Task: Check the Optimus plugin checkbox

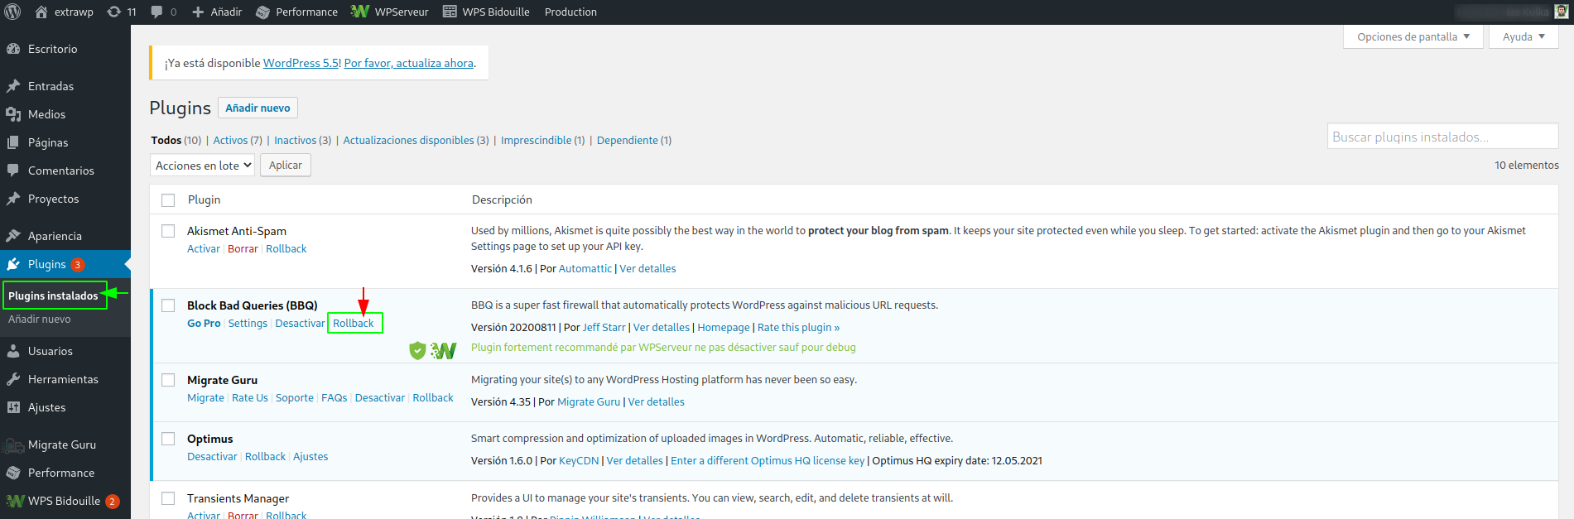Action: coord(168,439)
